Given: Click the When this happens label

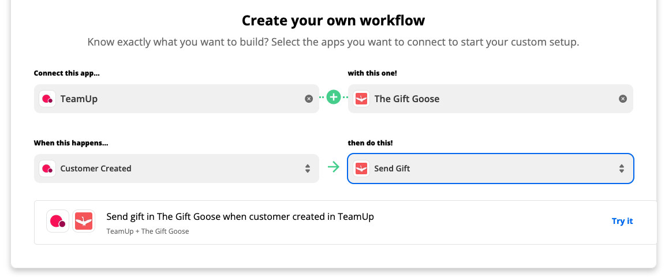Looking at the screenshot, I should (71, 143).
